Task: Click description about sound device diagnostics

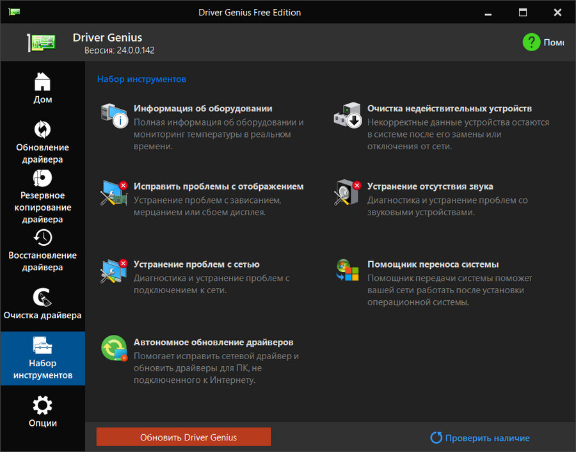Action: point(447,206)
